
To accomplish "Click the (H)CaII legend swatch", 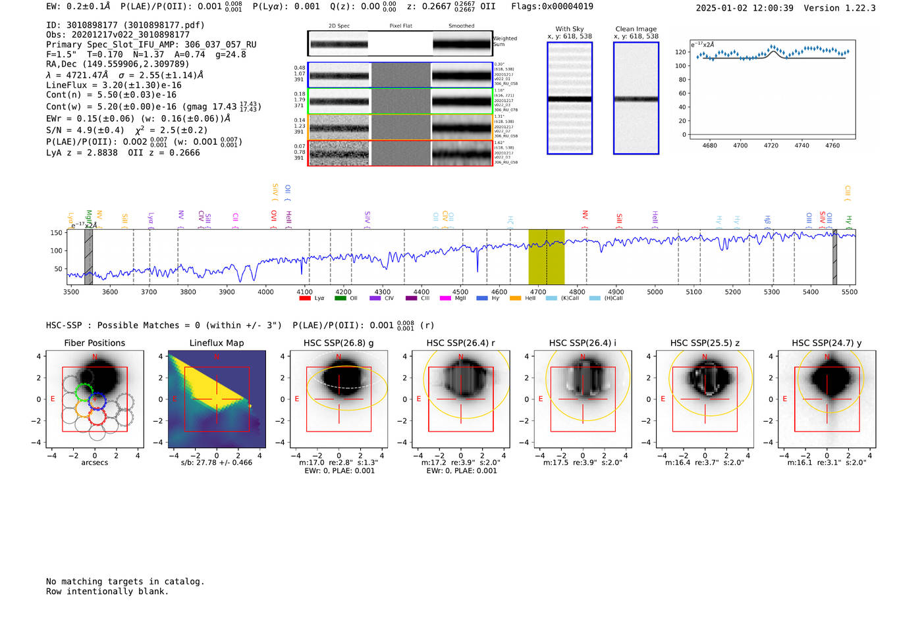I will [595, 299].
